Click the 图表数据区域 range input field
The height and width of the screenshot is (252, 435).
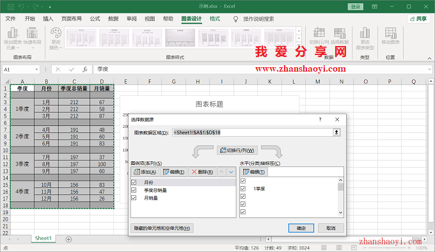(x=253, y=132)
